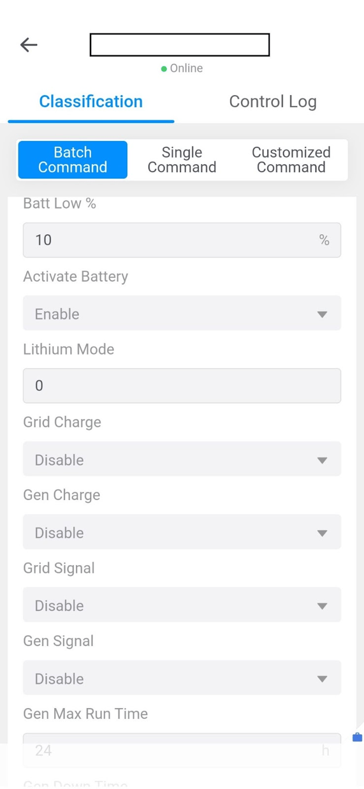Click the device name title box
The width and height of the screenshot is (364, 789).
coord(180,45)
